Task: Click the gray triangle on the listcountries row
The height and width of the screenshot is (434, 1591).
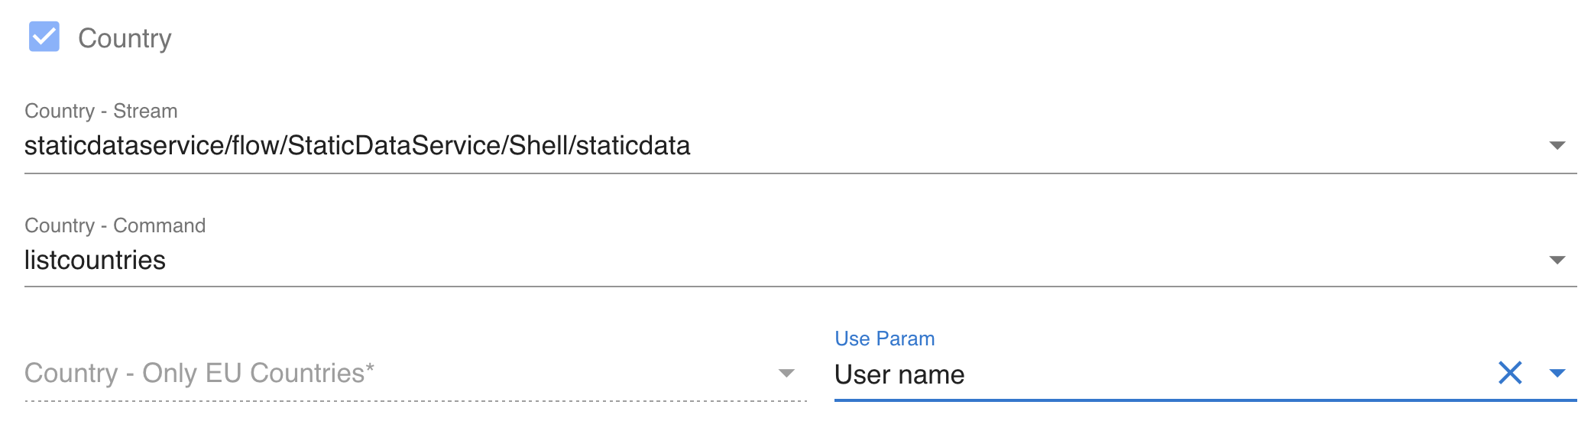Action: 1557,260
